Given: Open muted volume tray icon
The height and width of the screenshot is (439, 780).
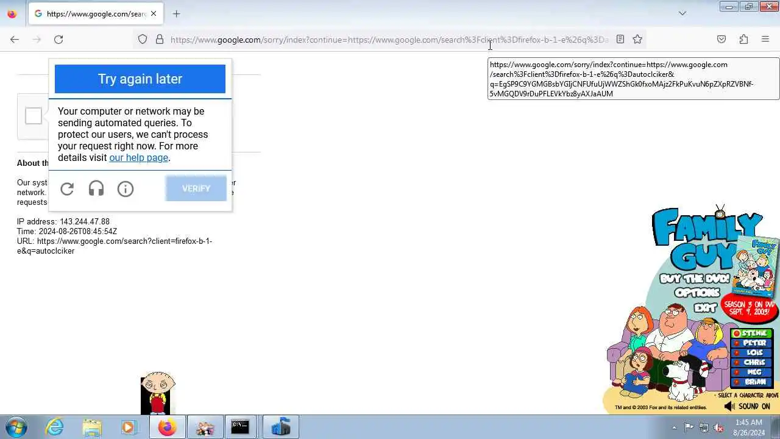Looking at the screenshot, I should [x=719, y=427].
